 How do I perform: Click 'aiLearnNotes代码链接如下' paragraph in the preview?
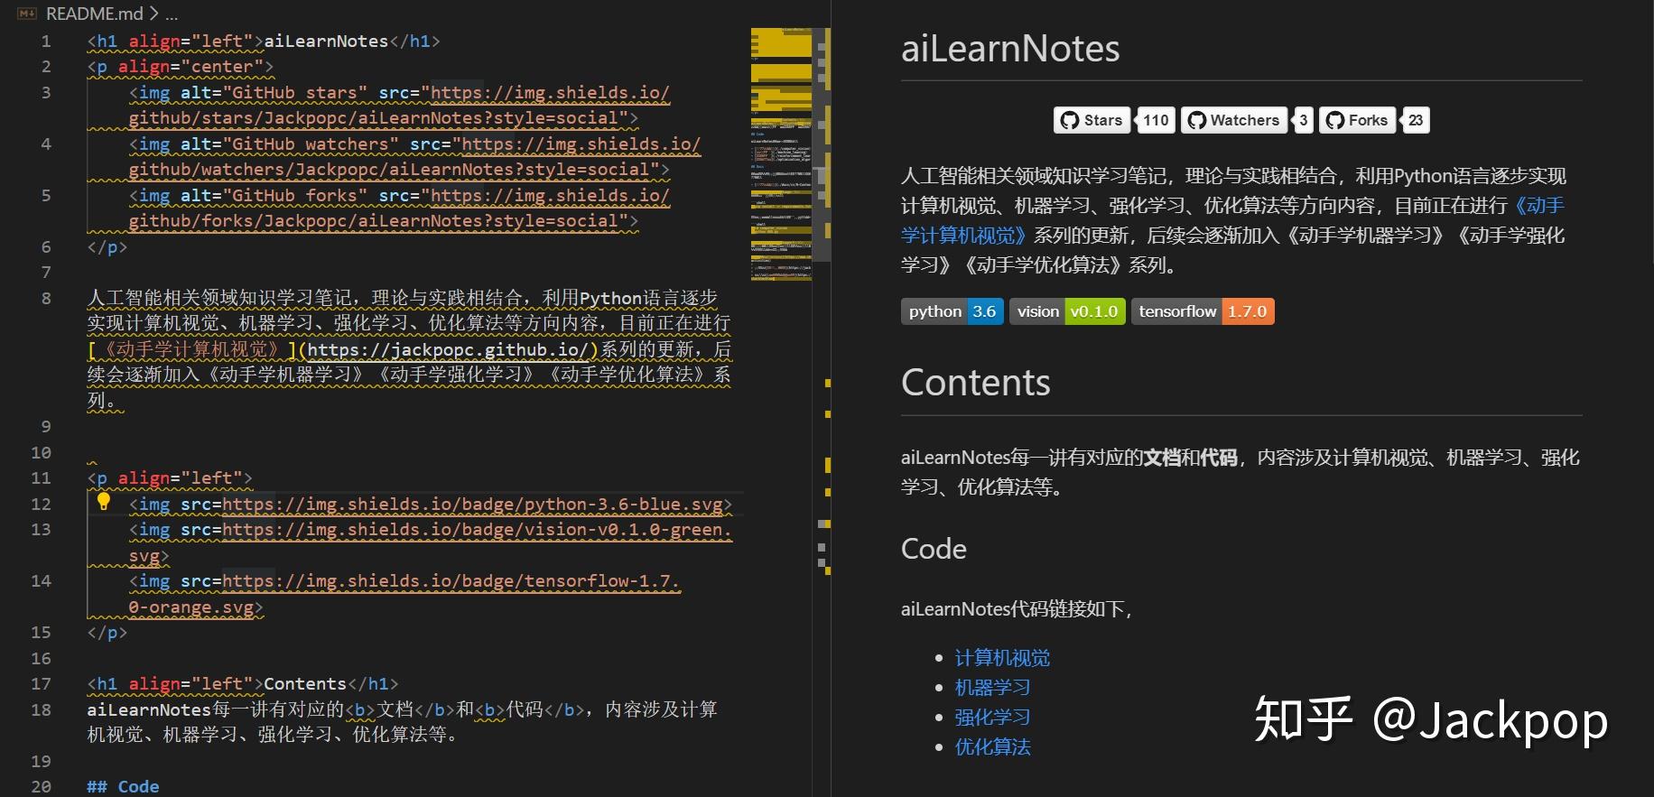click(x=1017, y=609)
